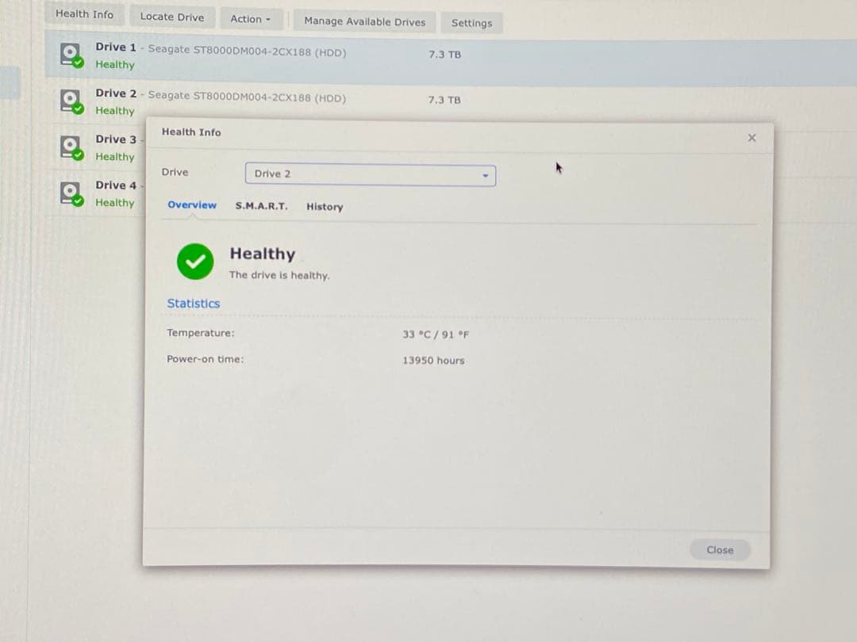This screenshot has width=857, height=642.
Task: Click the health status badge on Drive 1's icon
Action: pos(78,61)
